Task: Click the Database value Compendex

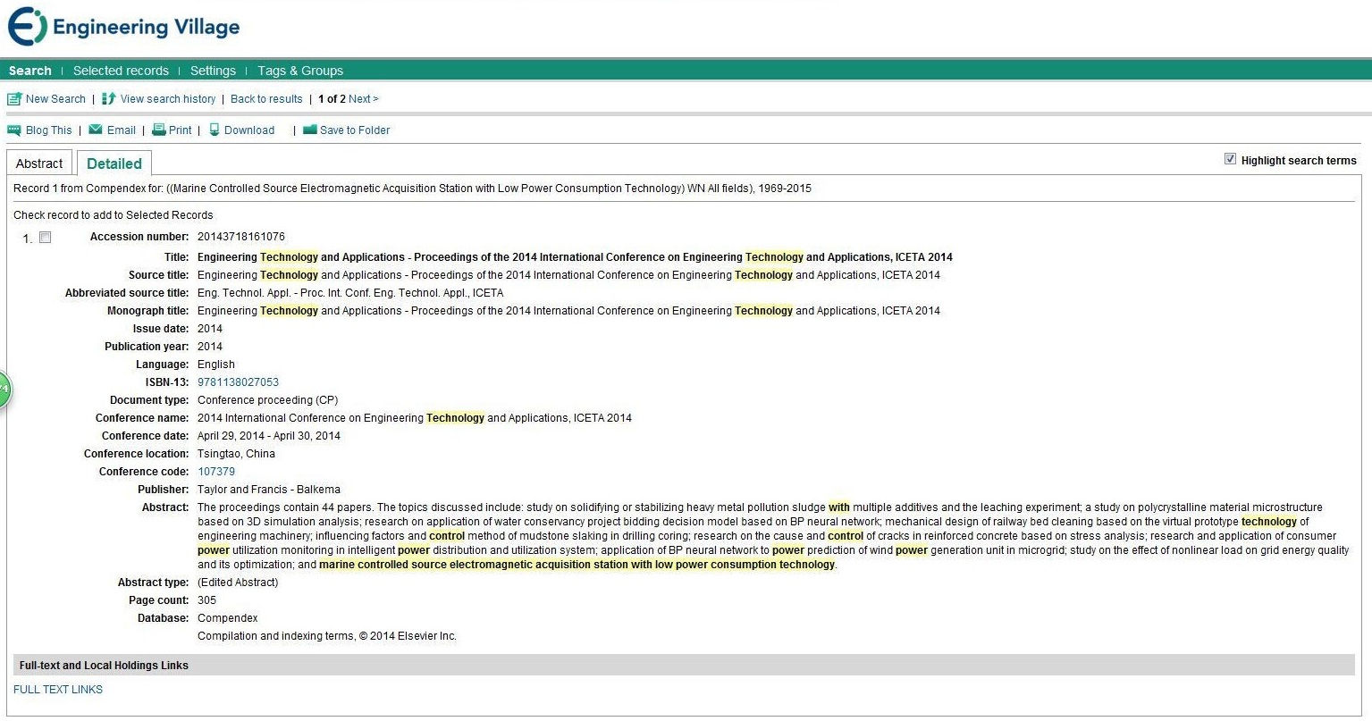Action: point(228,618)
